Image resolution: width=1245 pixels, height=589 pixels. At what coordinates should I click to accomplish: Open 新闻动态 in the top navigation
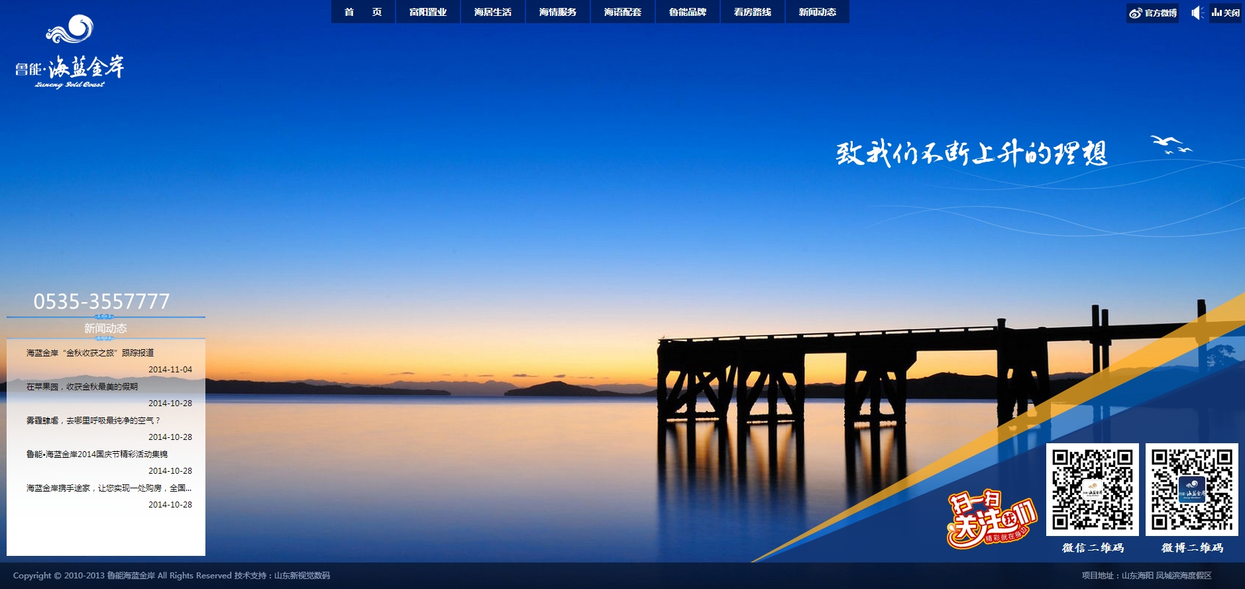(818, 12)
